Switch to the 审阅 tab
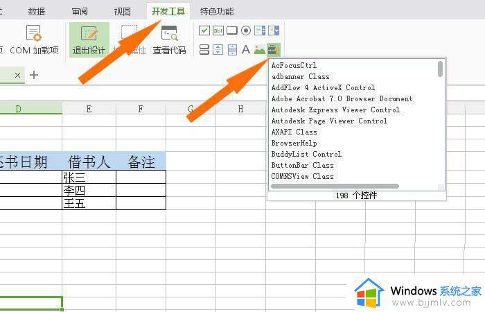Image resolution: width=485 pixels, height=312 pixels. pyautogui.click(x=80, y=12)
